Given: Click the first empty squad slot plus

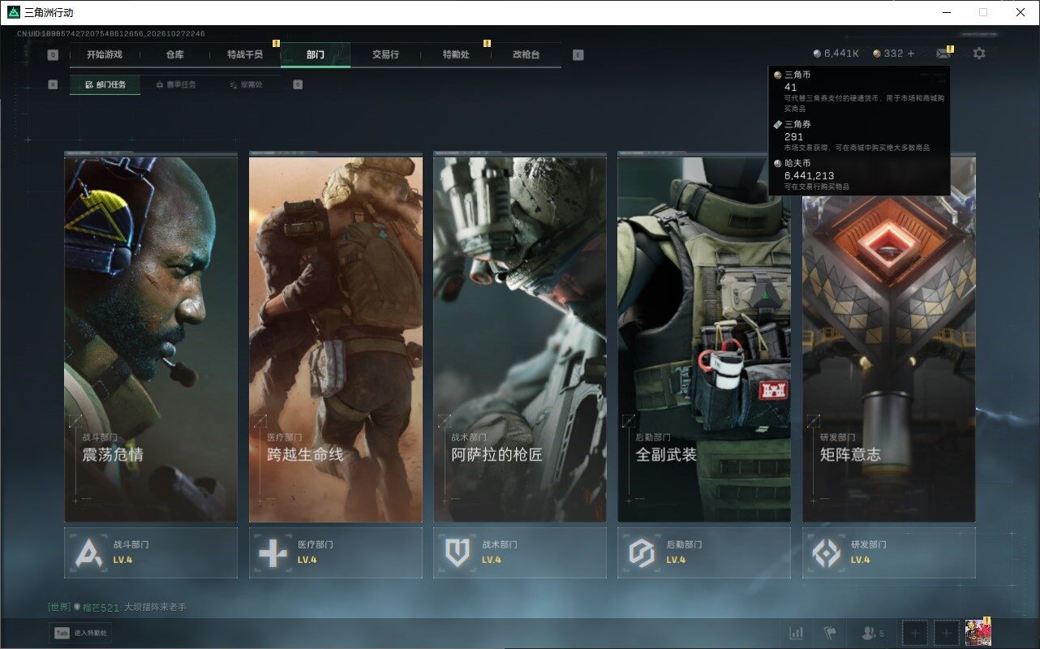Looking at the screenshot, I should pos(915,633).
